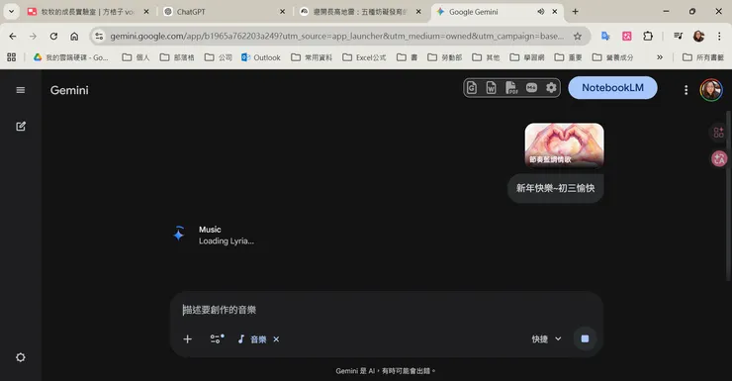The height and width of the screenshot is (381, 732).
Task: Bookmark this page with the star
Action: 578,36
